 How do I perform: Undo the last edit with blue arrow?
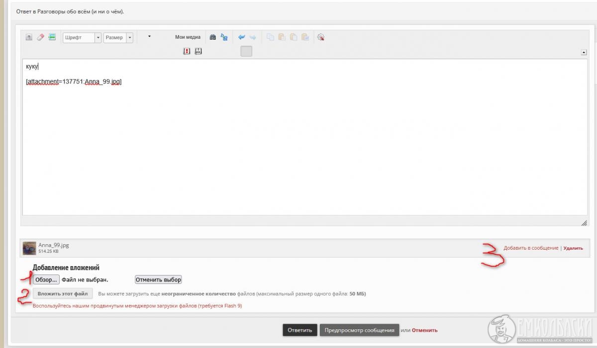point(242,37)
